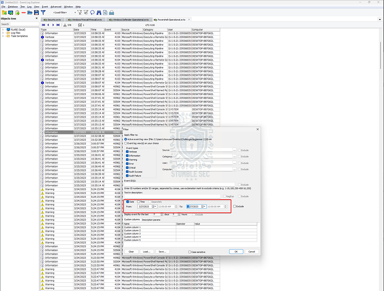Switch to the Security.evtx tab
The height and width of the screenshot is (291, 384).
[52, 20]
